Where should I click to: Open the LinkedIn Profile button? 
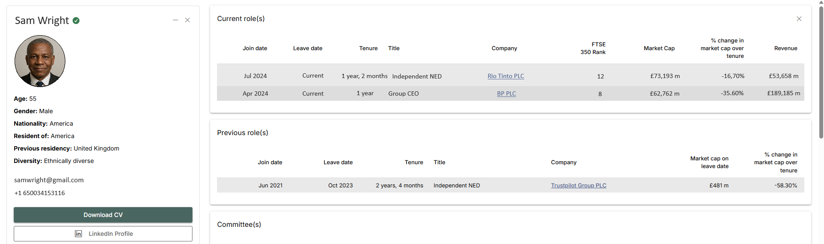pos(103,234)
